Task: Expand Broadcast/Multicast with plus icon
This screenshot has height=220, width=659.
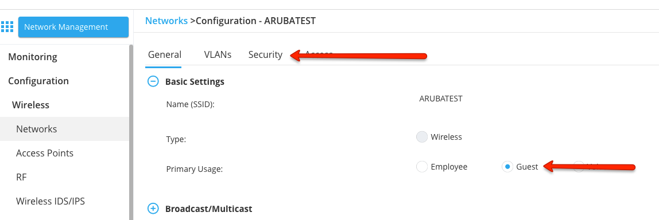Action: [153, 208]
